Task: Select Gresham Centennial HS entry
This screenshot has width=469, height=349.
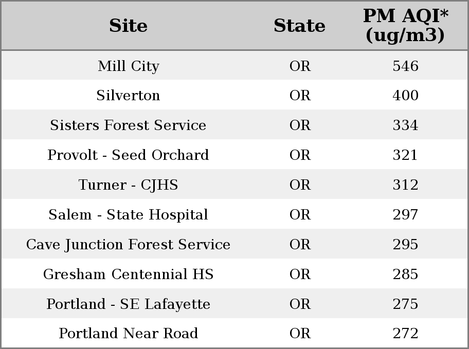Action: (x=128, y=274)
